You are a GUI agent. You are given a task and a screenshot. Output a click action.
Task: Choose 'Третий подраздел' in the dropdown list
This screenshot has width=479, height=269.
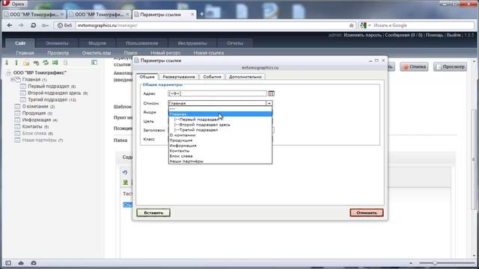point(220,129)
